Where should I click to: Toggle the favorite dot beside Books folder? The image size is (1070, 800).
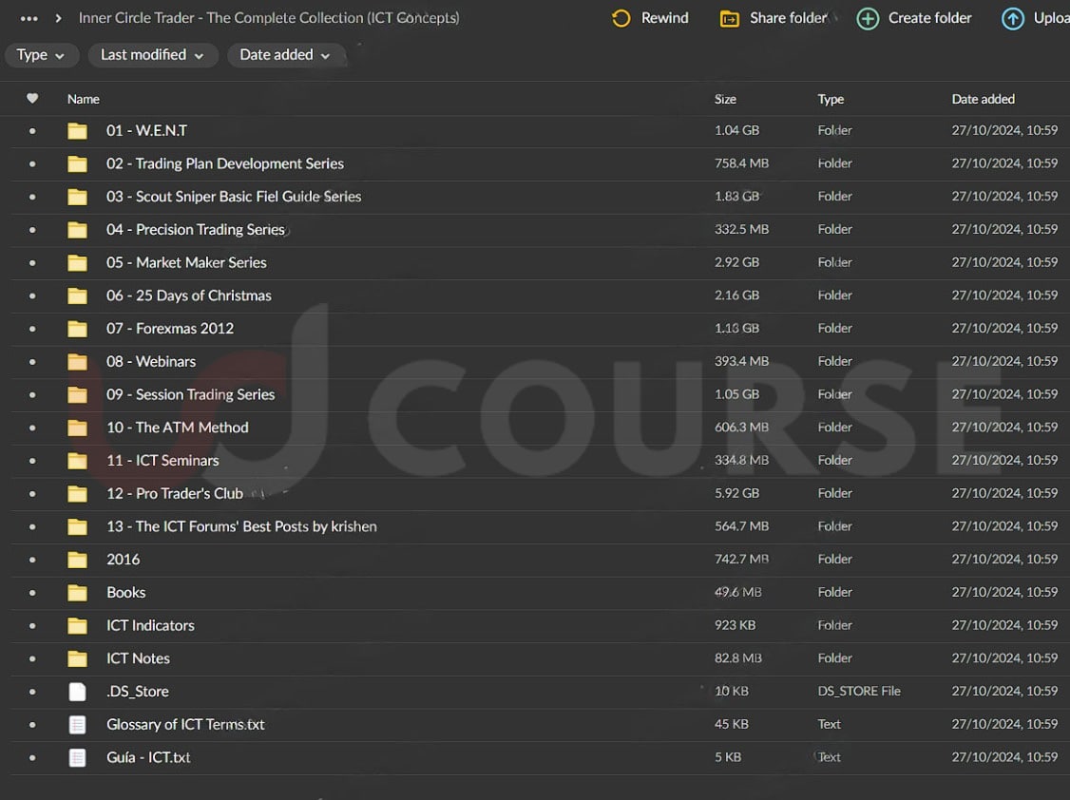click(32, 593)
